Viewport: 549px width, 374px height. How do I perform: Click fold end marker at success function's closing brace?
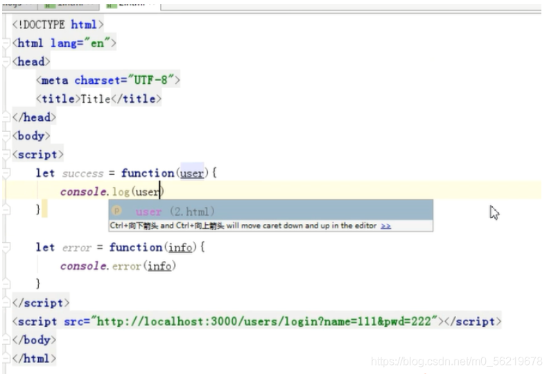pos(6,210)
